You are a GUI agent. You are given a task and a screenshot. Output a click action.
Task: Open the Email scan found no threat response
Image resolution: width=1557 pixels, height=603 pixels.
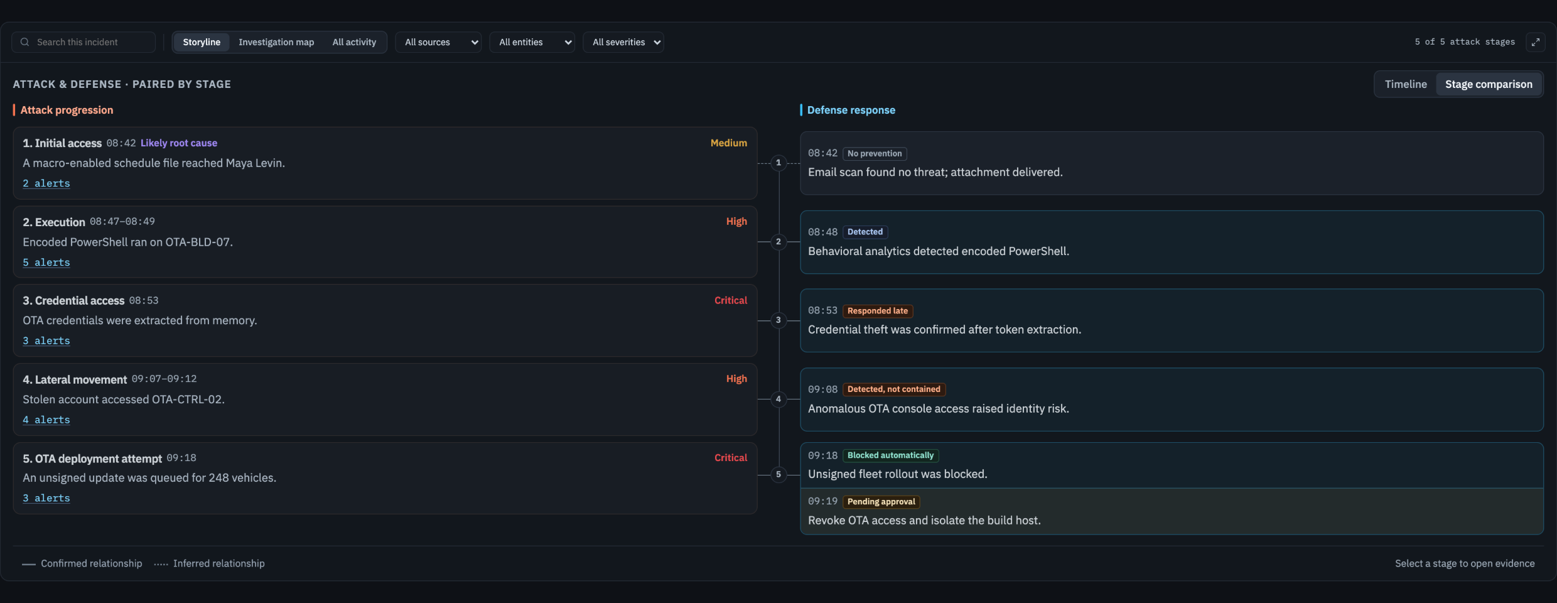click(1172, 163)
